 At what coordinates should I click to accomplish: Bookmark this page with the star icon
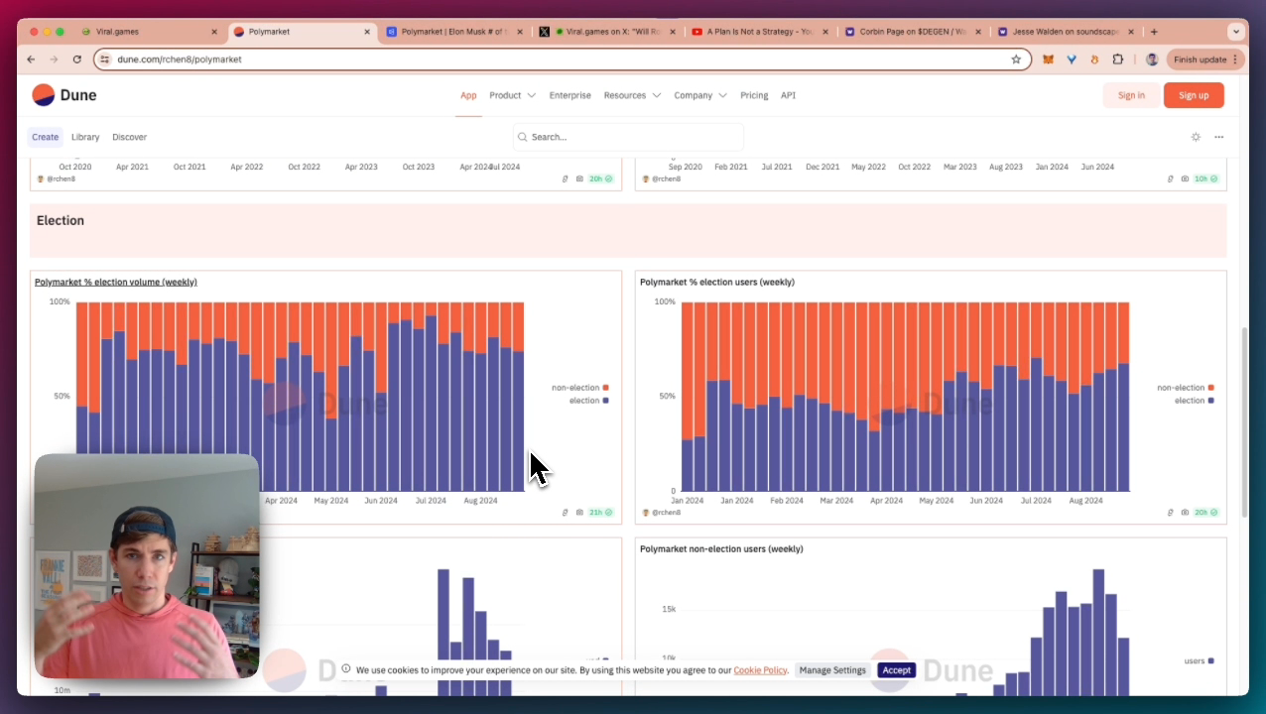click(1016, 59)
